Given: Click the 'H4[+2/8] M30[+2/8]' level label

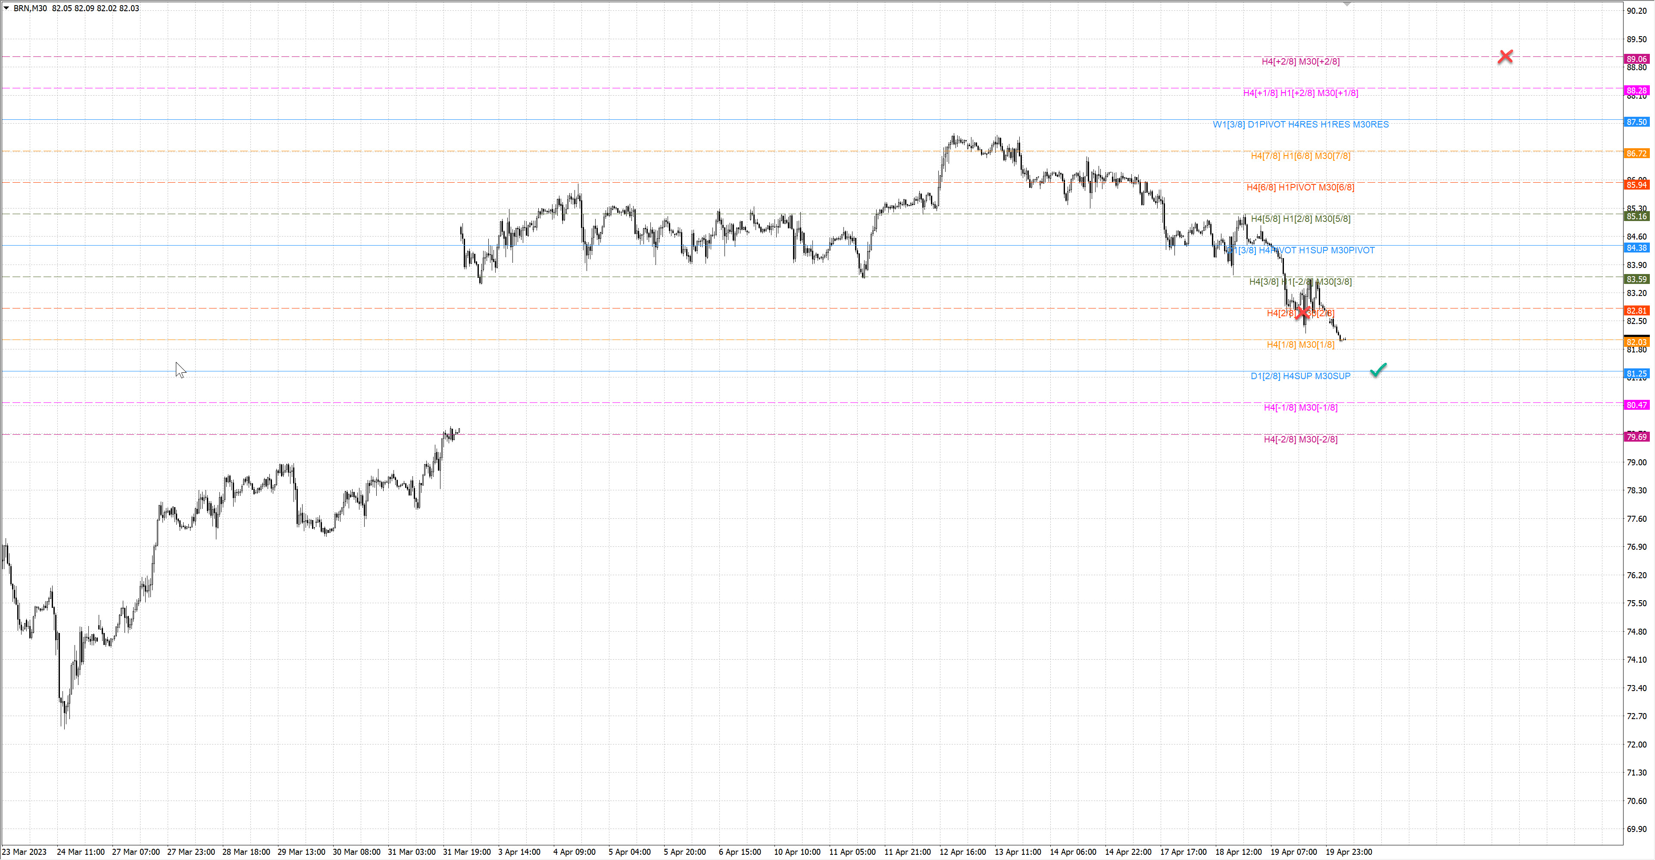Looking at the screenshot, I should (1300, 62).
